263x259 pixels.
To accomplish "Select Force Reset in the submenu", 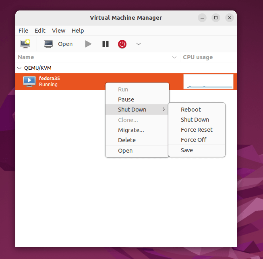I will 197,130.
